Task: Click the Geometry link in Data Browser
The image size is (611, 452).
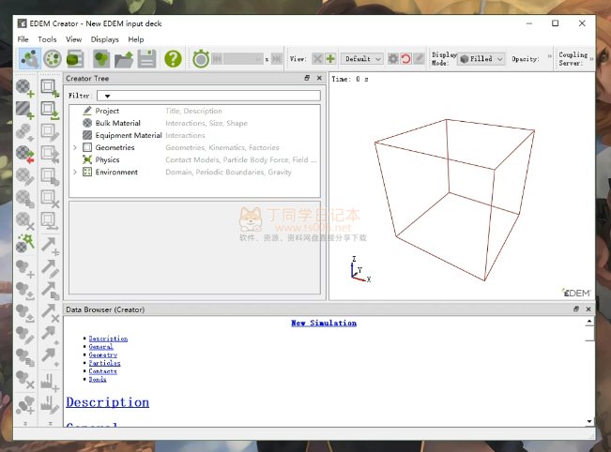Action: [102, 354]
